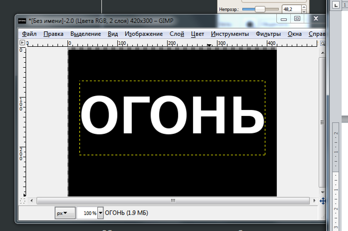Open the Справка menu
This screenshot has width=348, height=231.
coord(317,34)
